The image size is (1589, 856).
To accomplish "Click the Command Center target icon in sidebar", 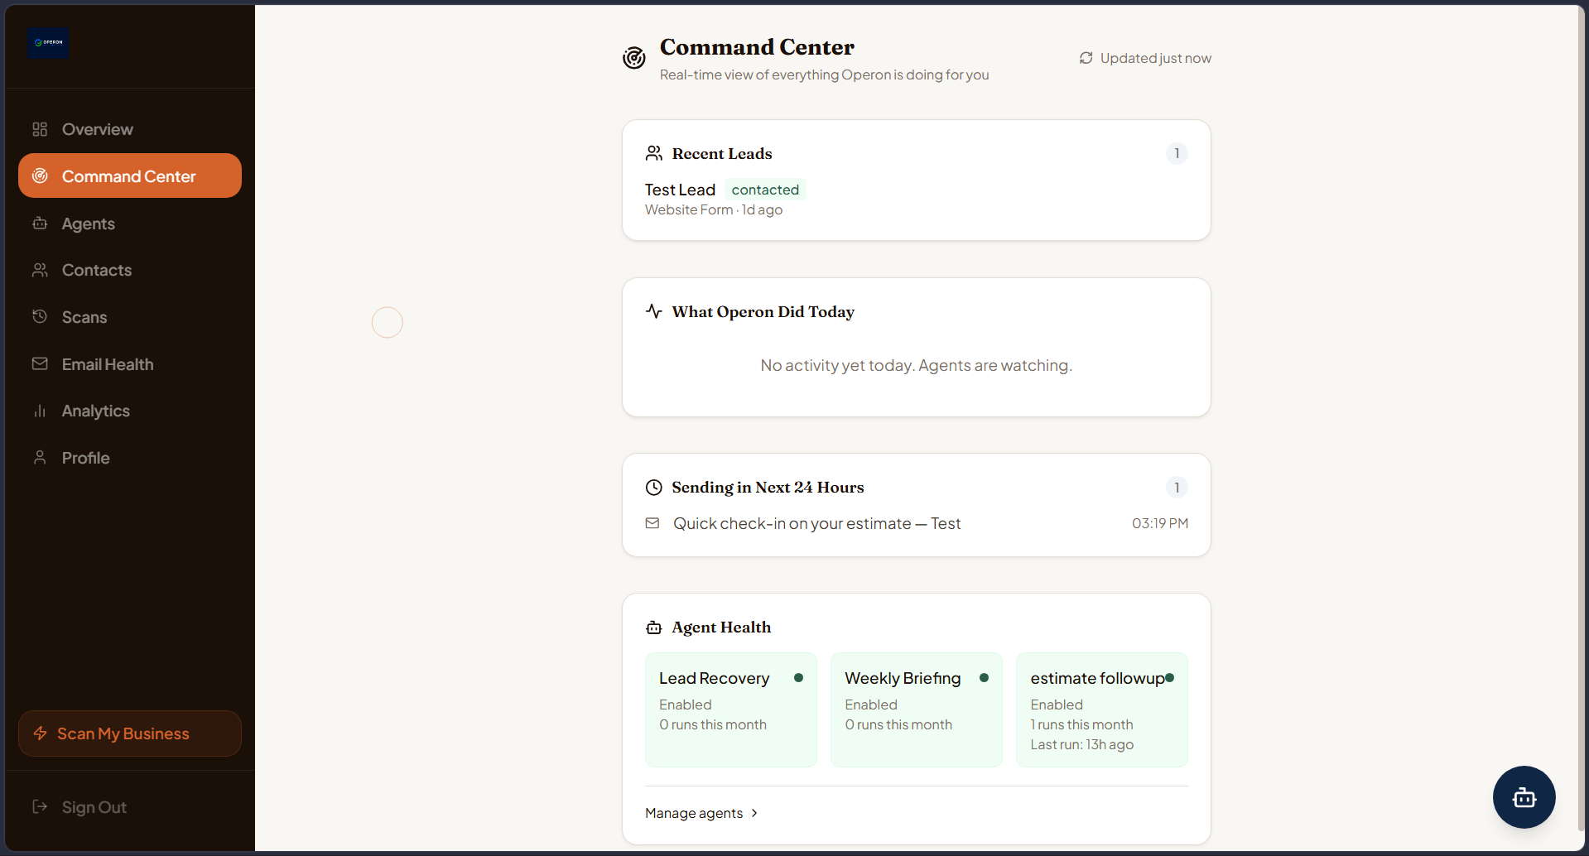I will tap(40, 176).
